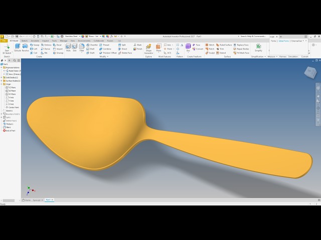Viewport: 321px width, 240px height.
Task: Switch to the Manage ribbon tab
Action: (64, 41)
